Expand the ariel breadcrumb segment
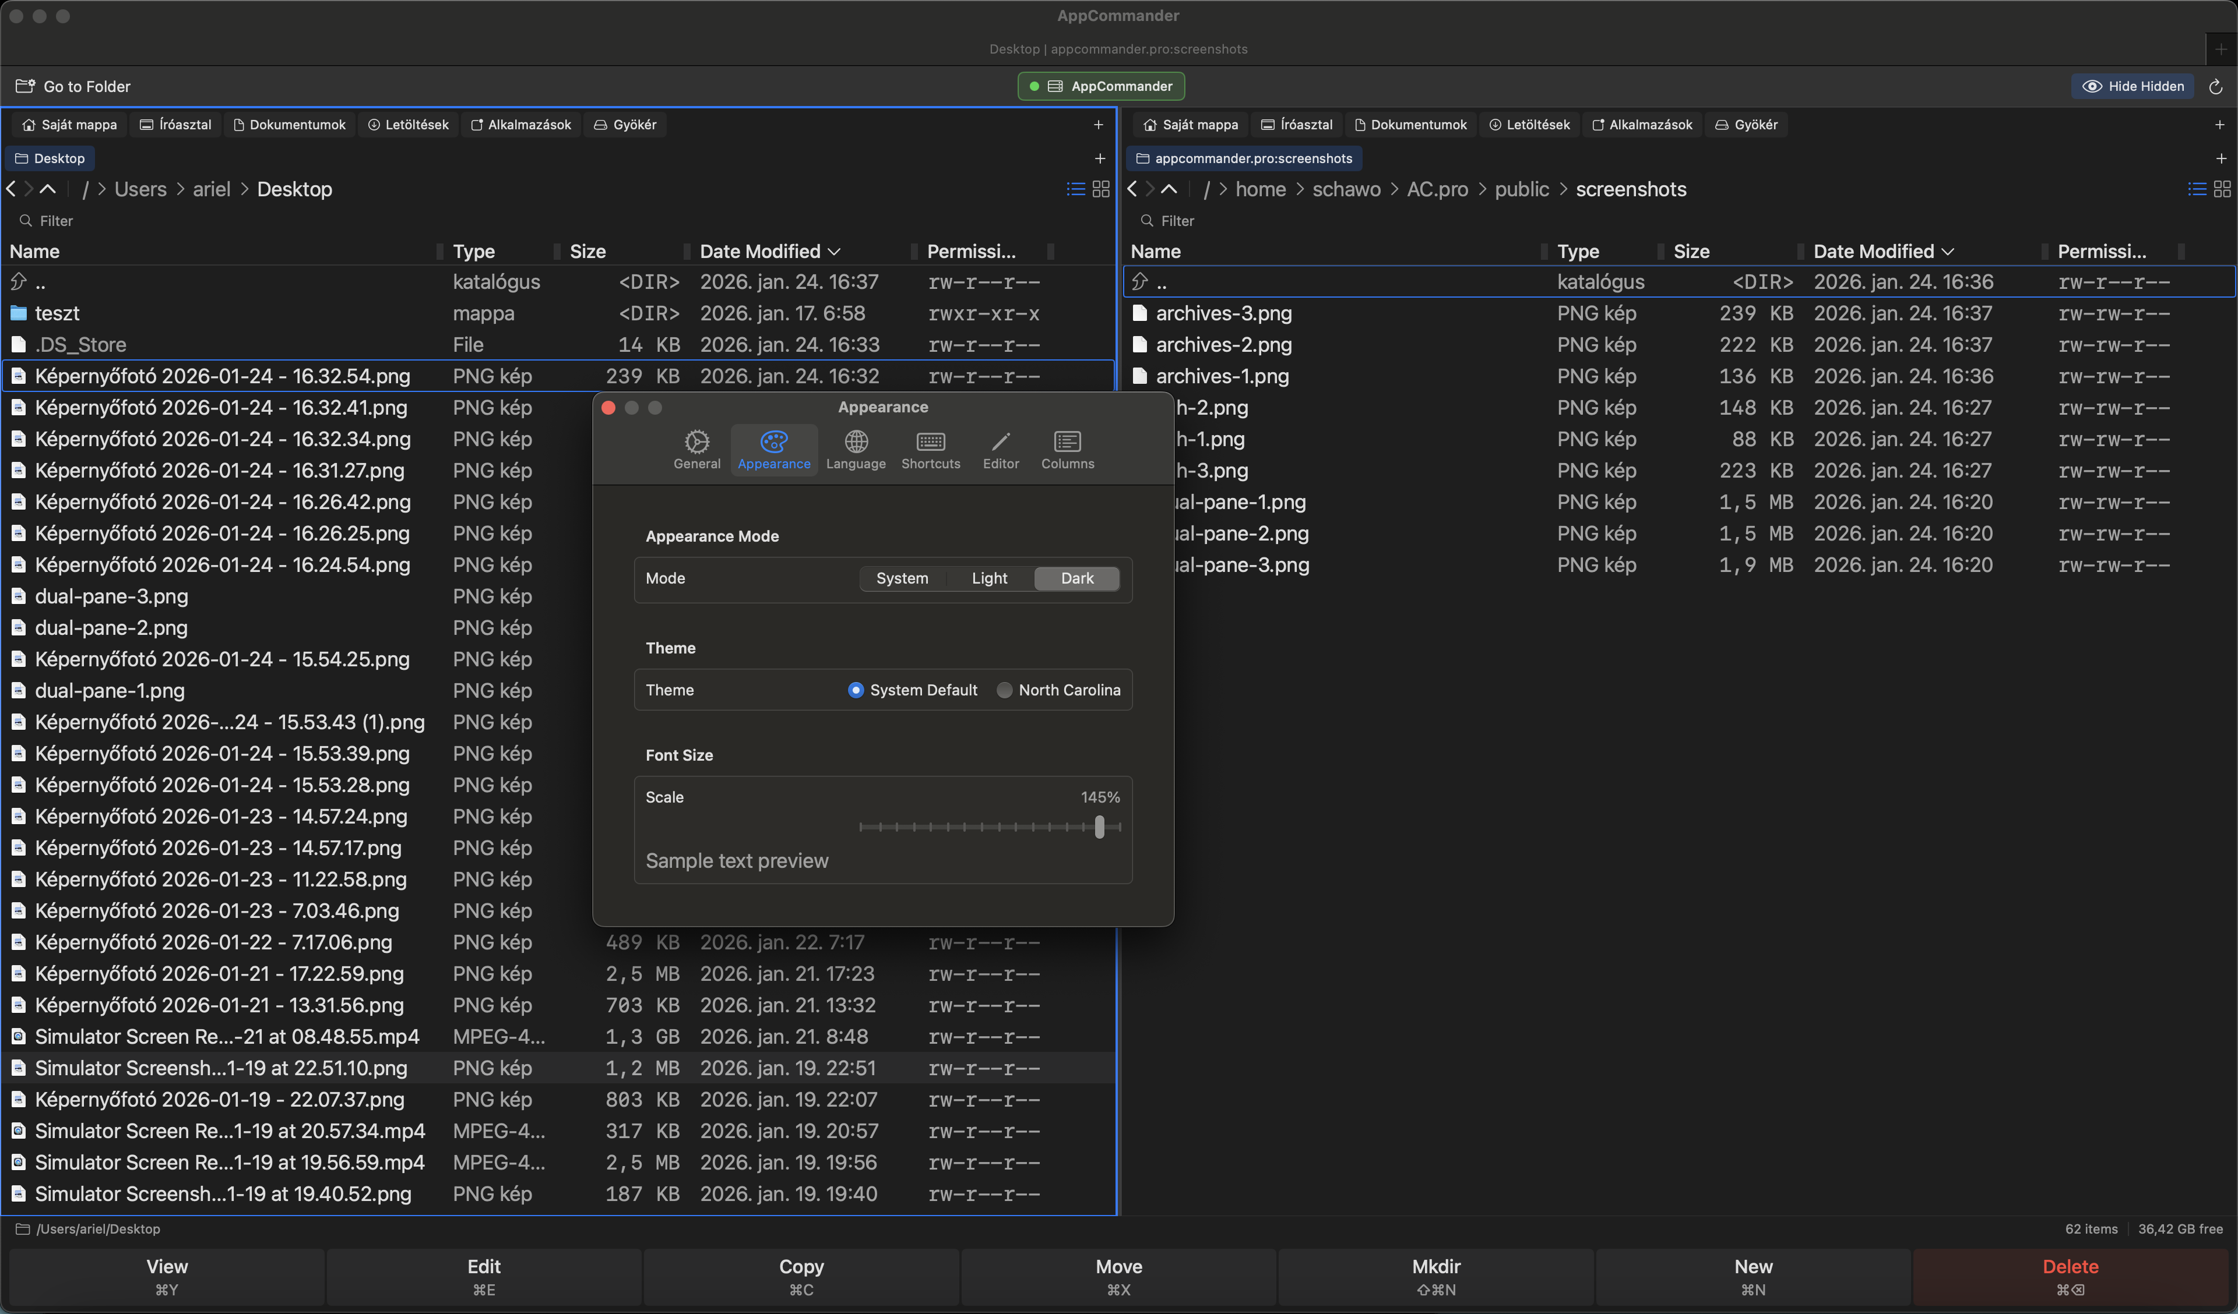2238x1314 pixels. coord(212,188)
